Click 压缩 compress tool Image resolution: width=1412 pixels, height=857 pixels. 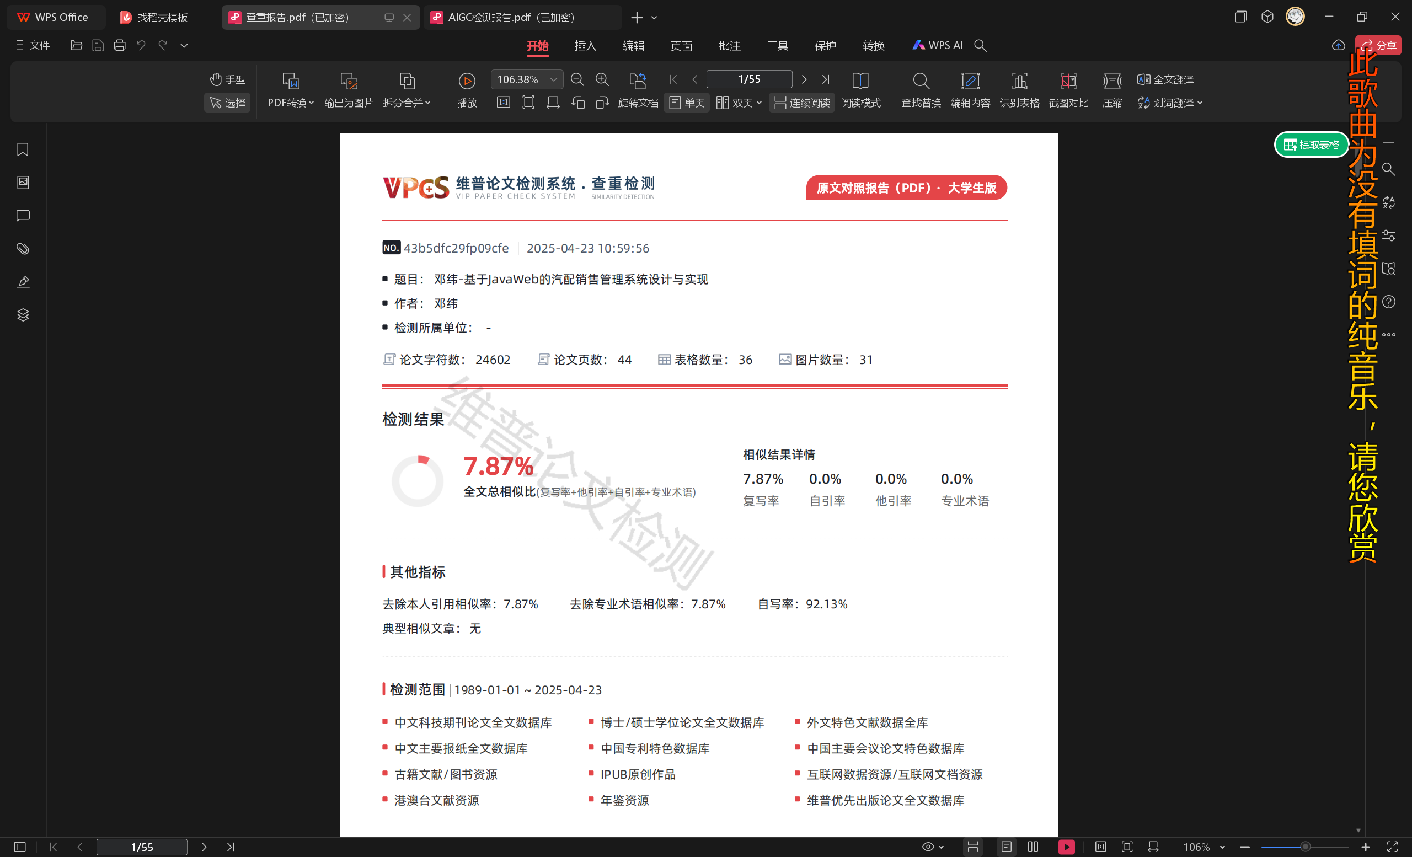(x=1112, y=90)
